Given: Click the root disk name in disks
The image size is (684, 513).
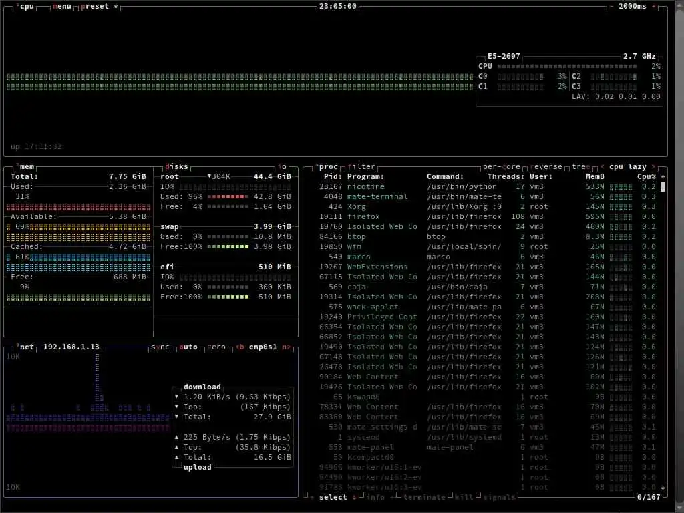Looking at the screenshot, I should [x=170, y=176].
